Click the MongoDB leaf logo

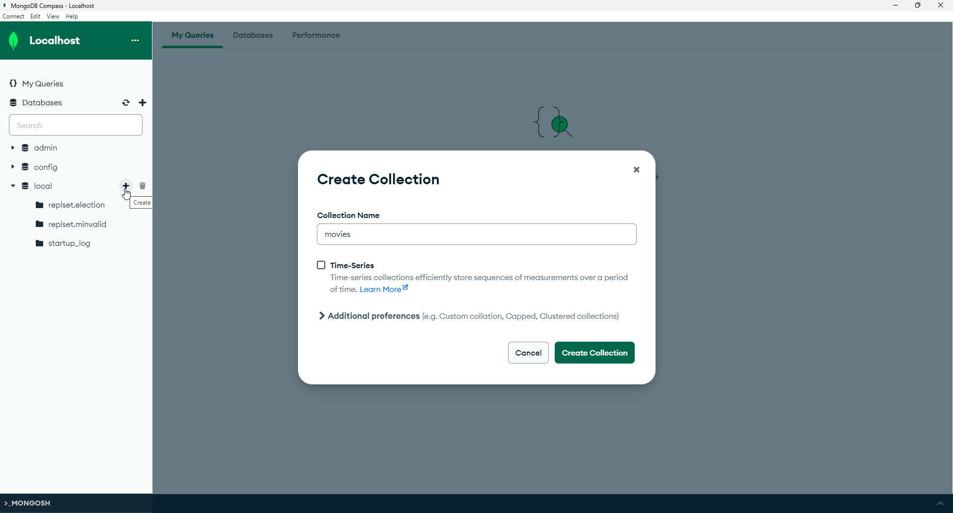[x=13, y=40]
